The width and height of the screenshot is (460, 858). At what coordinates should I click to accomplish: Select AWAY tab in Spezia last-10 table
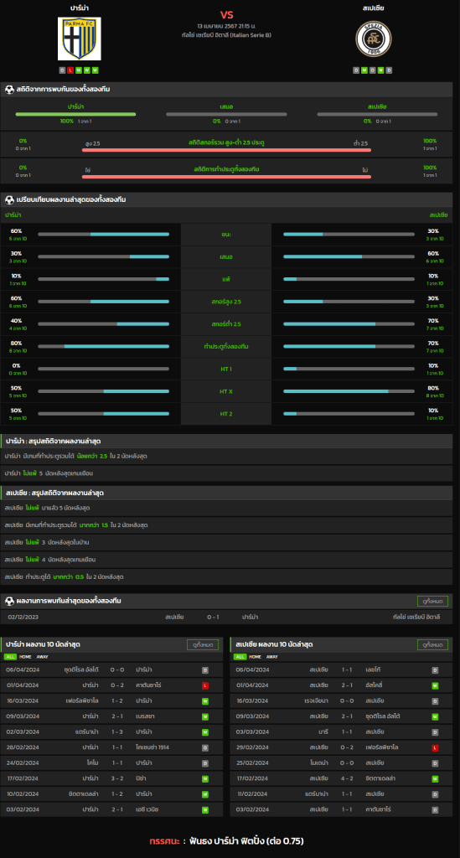(x=271, y=657)
